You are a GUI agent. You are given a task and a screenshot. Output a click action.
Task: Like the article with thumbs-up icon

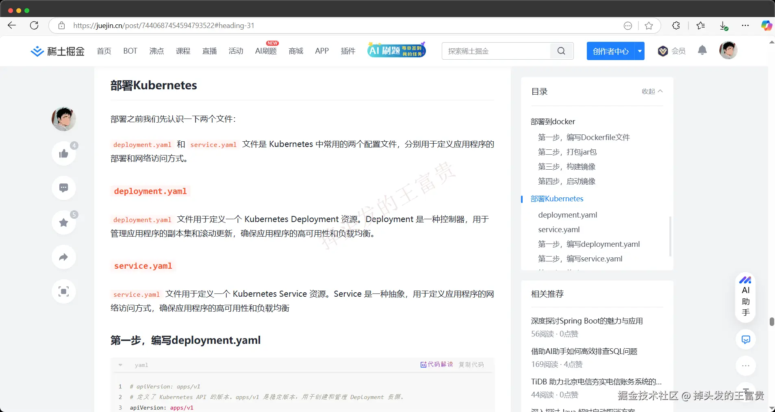click(63, 153)
